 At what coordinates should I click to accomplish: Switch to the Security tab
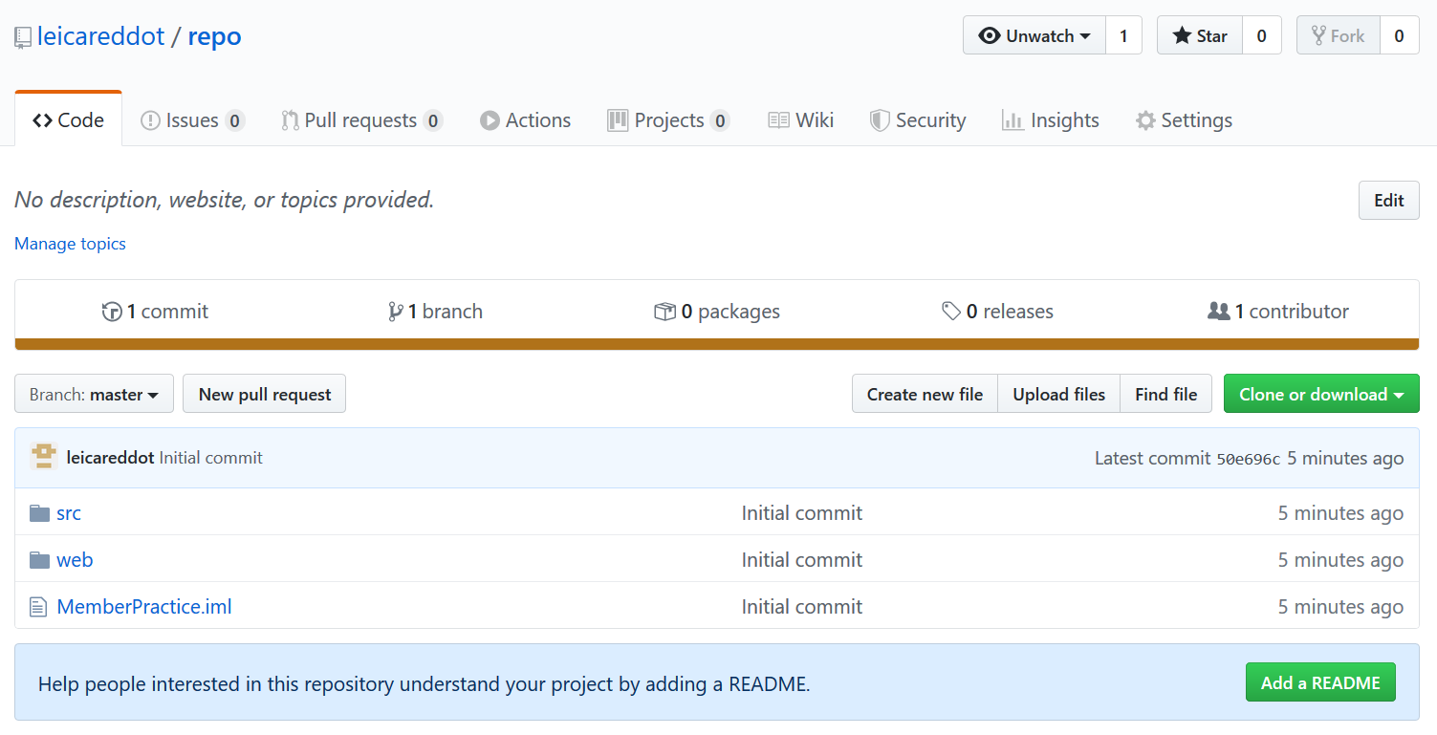coord(918,120)
